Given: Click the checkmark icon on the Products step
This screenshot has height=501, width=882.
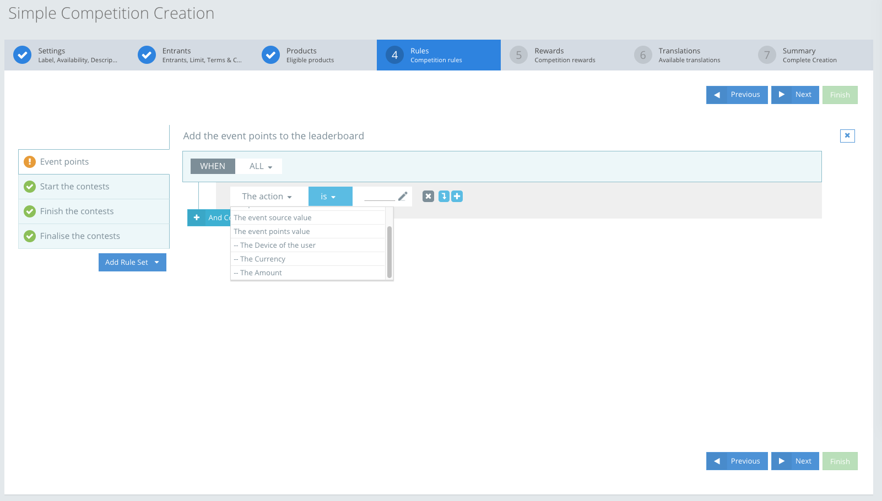Looking at the screenshot, I should click(270, 55).
